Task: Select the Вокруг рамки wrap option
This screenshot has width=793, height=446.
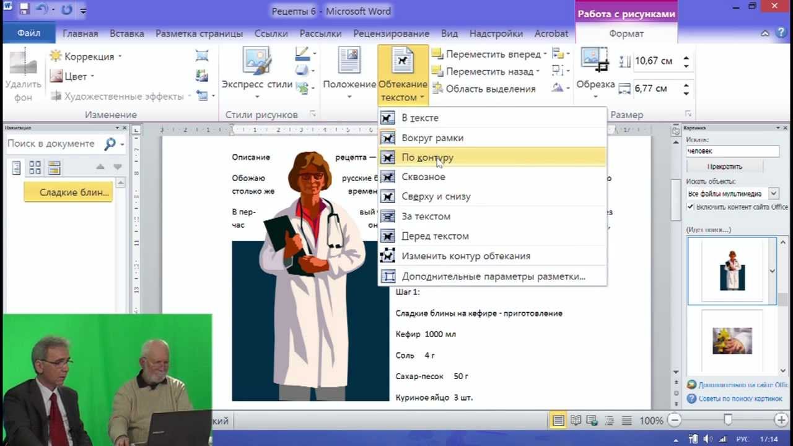Action: click(493, 138)
